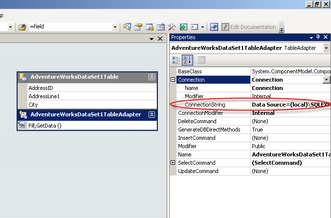Toggle auto-hide pin on Properties panel
This screenshot has width=331, height=218.
(x=318, y=37)
